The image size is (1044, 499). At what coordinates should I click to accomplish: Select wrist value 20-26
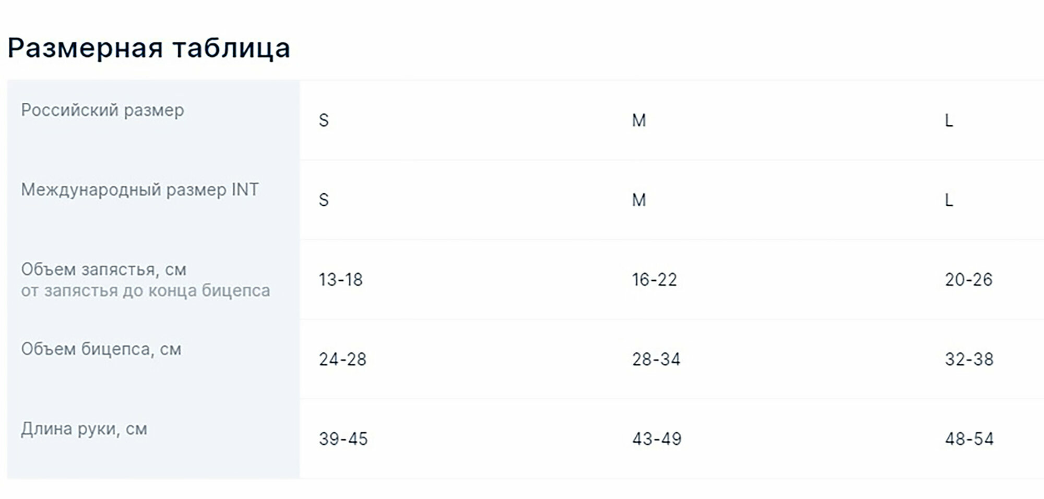969,280
